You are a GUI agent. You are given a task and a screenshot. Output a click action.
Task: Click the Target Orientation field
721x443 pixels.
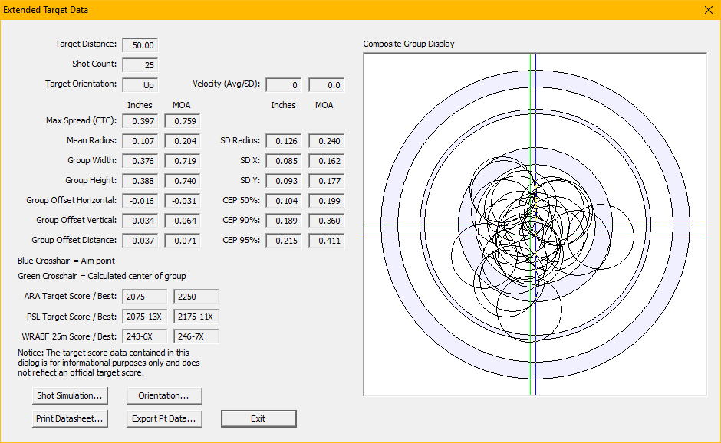140,85
